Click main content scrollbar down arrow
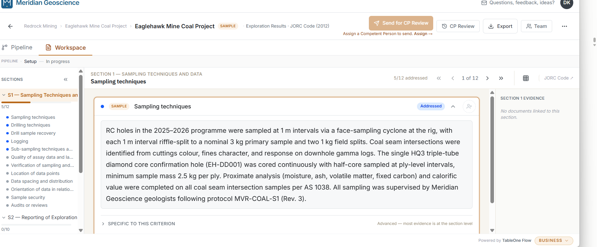The width and height of the screenshot is (597, 247). (x=492, y=230)
